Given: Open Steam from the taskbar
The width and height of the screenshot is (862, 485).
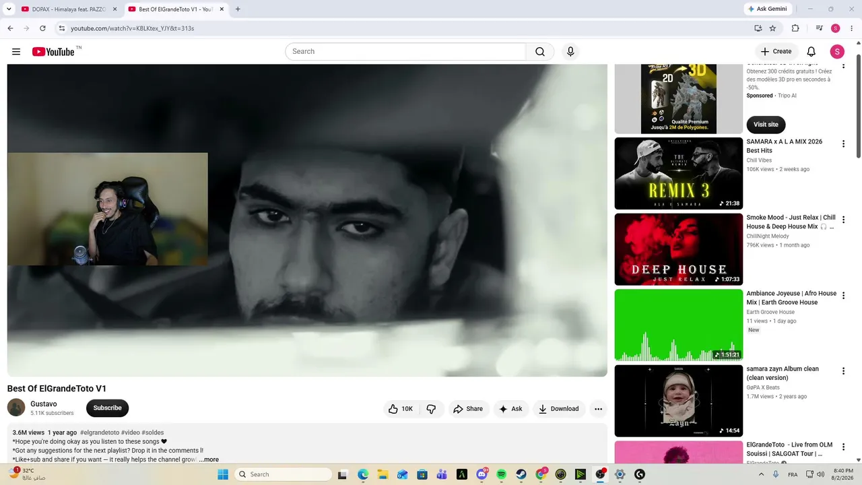Looking at the screenshot, I should click(521, 475).
